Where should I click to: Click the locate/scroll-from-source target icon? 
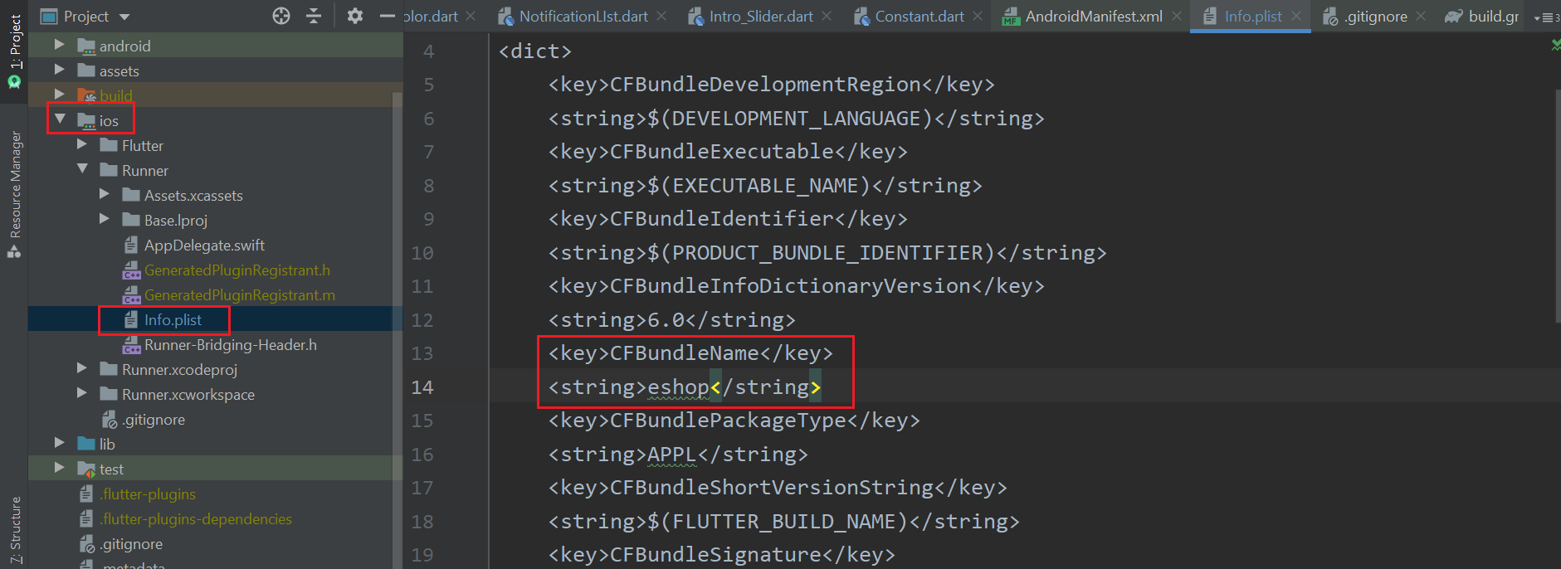click(x=281, y=16)
